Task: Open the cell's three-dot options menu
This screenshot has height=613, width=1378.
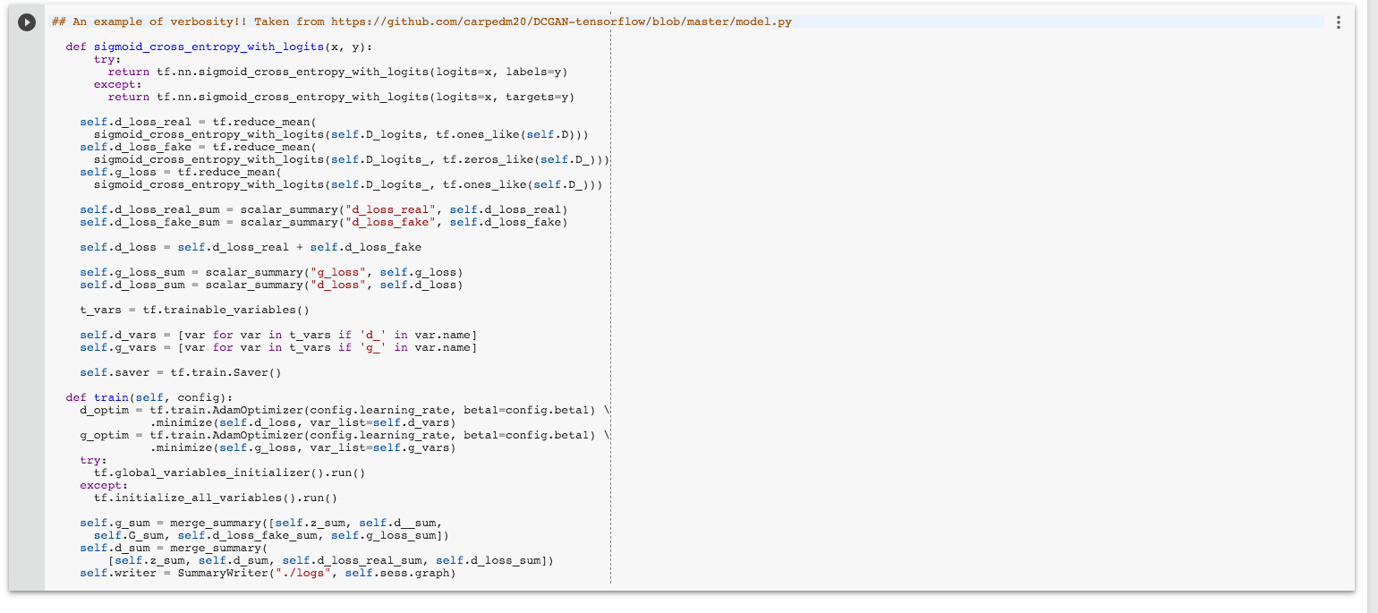Action: point(1339,23)
